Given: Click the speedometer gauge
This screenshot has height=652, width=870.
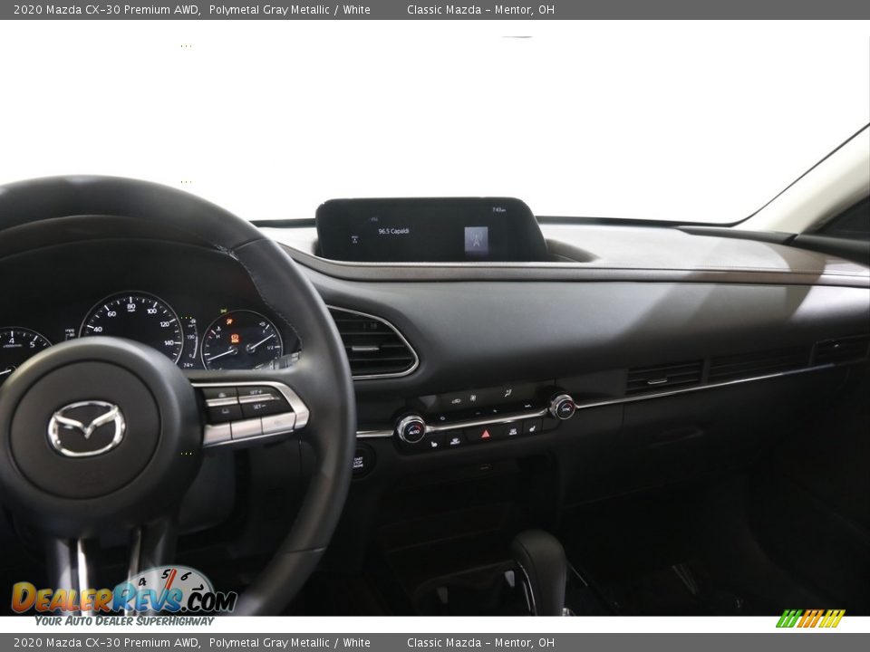Looking at the screenshot, I should (132, 323).
